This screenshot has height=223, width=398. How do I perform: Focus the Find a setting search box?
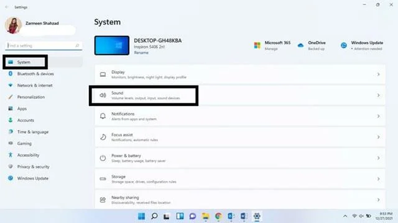[x=44, y=46]
